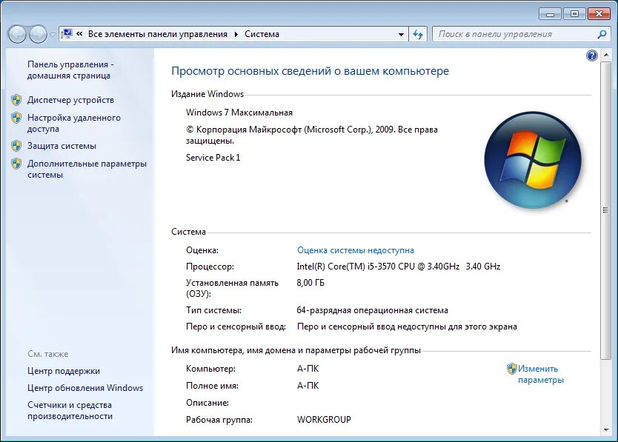The image size is (618, 442).
Task: Open recent pages dropdown beside navigation arrows
Action: (x=53, y=35)
